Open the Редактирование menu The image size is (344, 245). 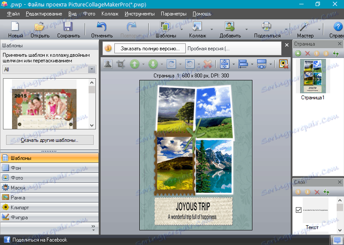pos(44,14)
